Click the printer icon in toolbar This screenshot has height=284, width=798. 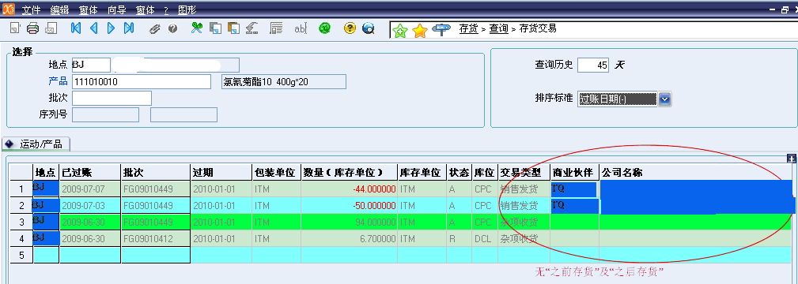[x=33, y=28]
